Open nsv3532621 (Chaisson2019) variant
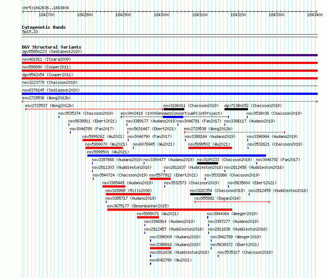This screenshot has height=278, width=328. point(275,144)
